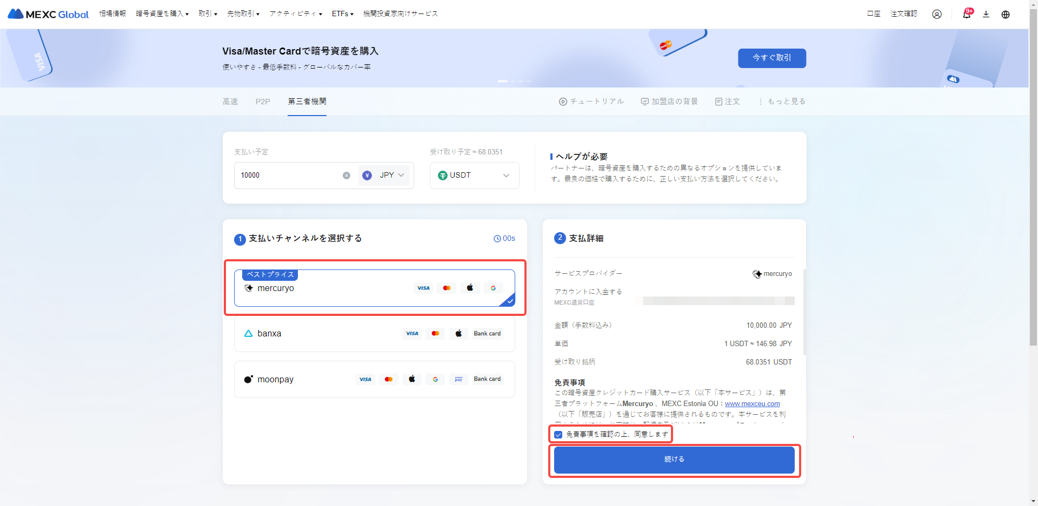Toggle the disclaimer agreement checkbox

(x=558, y=435)
